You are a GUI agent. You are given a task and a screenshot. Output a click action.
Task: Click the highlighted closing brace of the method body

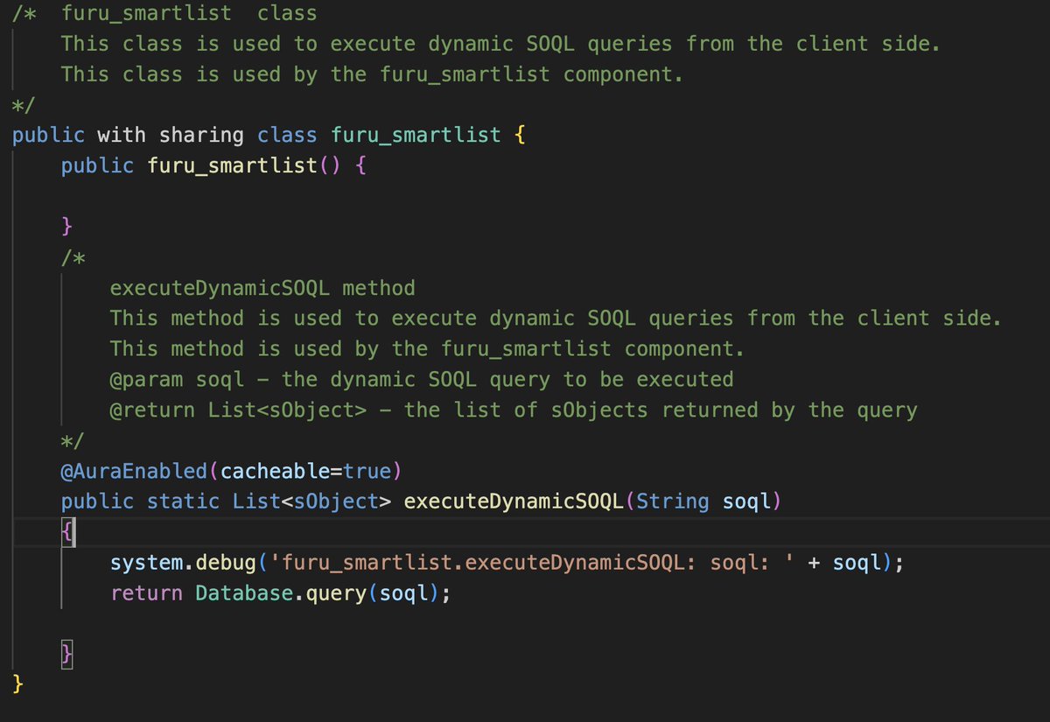[66, 654]
